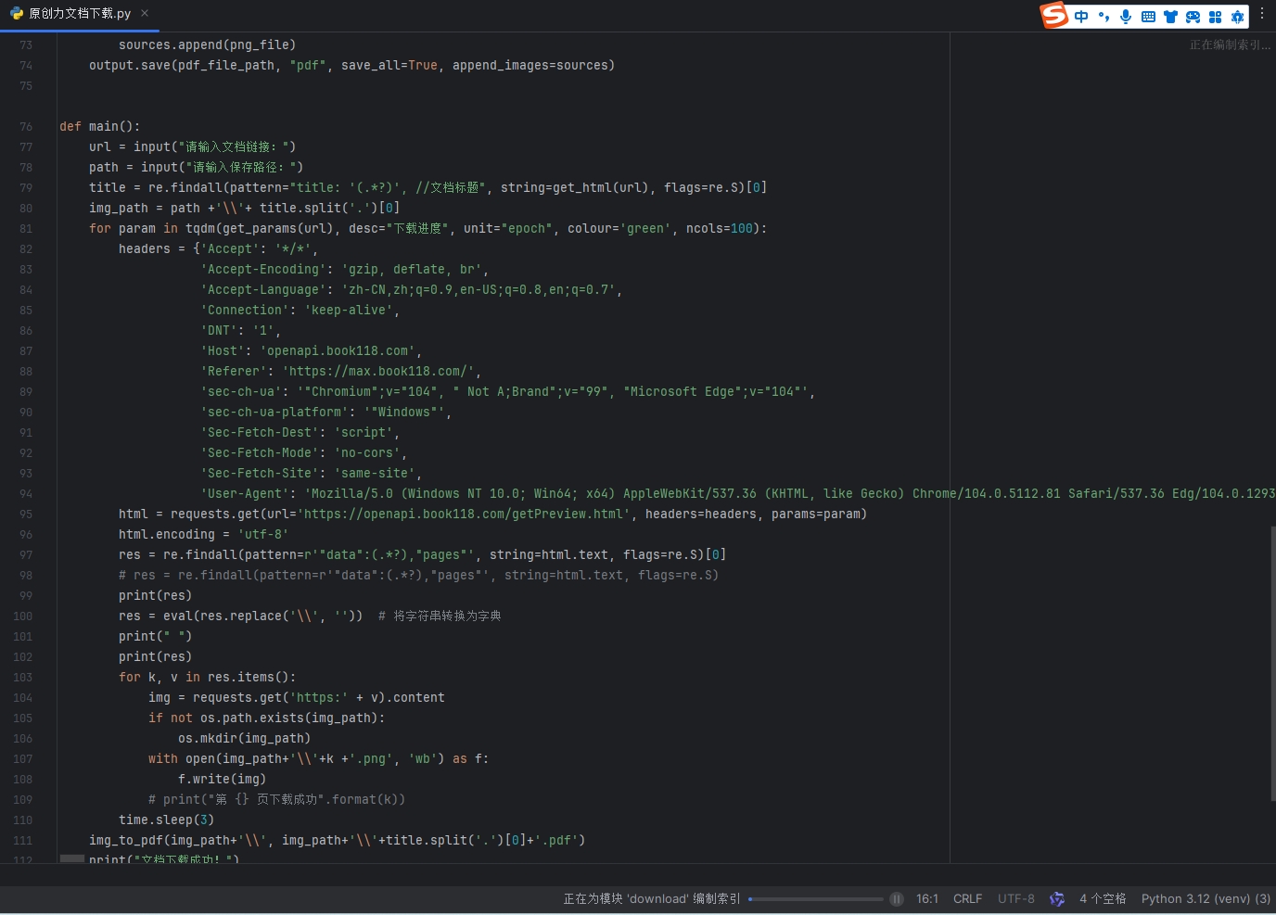Click the 将字符串转换为字典 comment
This screenshot has width=1276, height=915.
(x=440, y=616)
